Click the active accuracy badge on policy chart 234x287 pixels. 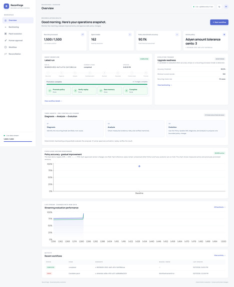click(x=219, y=153)
